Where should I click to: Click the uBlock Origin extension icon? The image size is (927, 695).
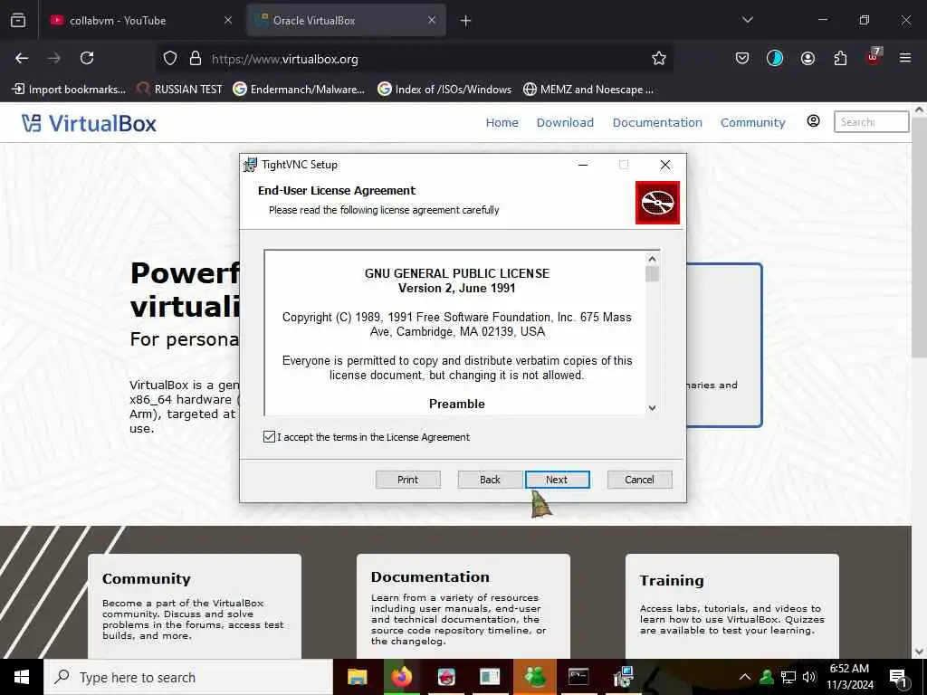point(874,57)
